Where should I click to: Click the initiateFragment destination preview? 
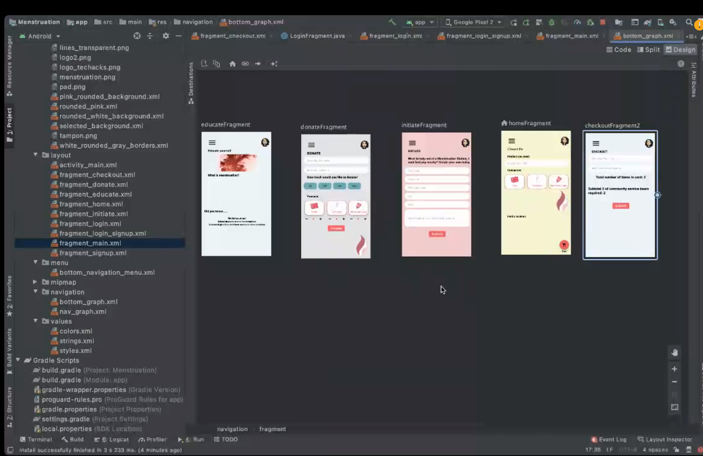pyautogui.click(x=436, y=195)
